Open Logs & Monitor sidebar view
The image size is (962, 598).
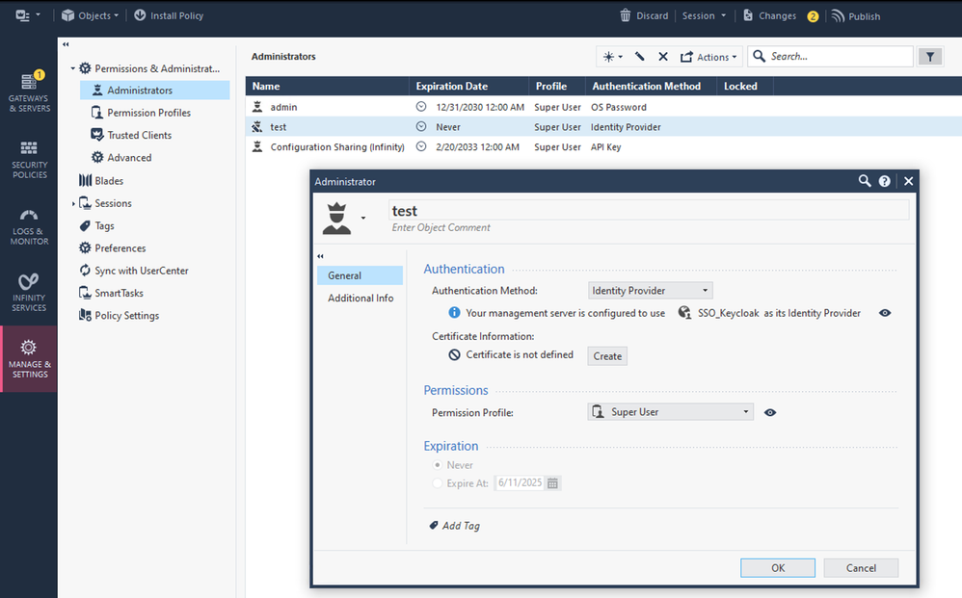(x=29, y=226)
